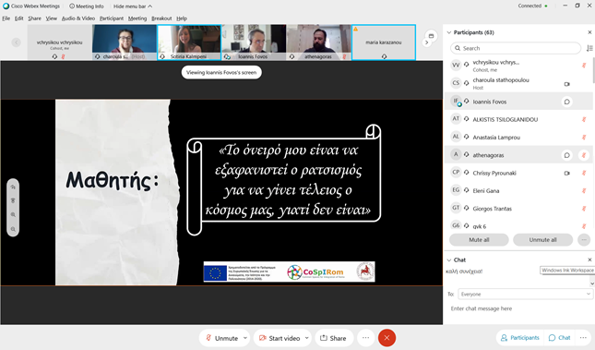This screenshot has width=595, height=350.
Task: Click the Unmute all button
Action: pos(542,240)
